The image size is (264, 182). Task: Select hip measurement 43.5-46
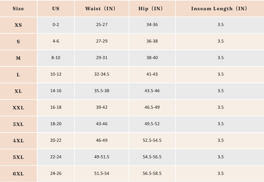(152, 91)
